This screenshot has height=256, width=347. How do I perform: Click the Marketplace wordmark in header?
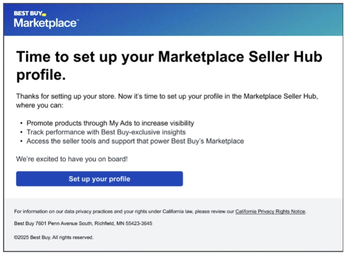(45, 23)
